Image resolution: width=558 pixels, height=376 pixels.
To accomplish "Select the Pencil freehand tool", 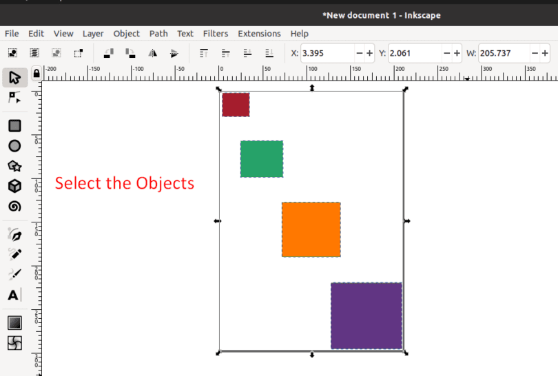I will pos(14,254).
